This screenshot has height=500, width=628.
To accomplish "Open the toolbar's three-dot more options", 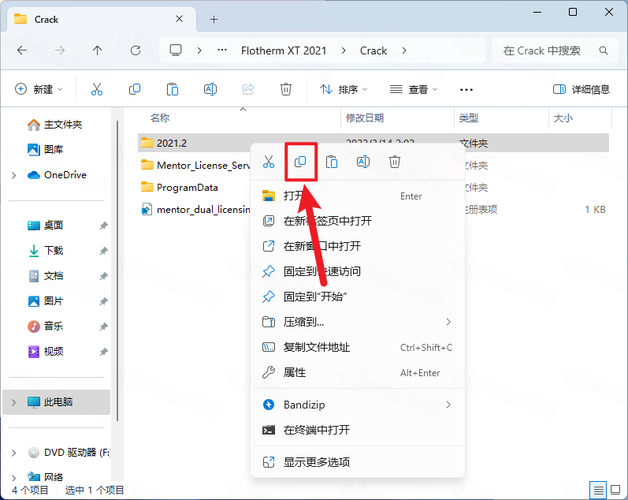I will coord(466,89).
